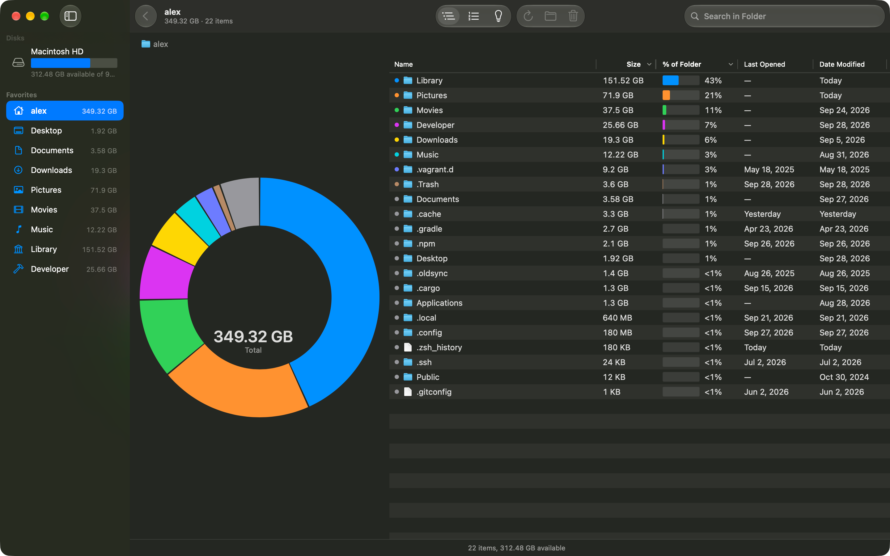This screenshot has height=556, width=890.
Task: Switch to the numbered list view
Action: (473, 16)
